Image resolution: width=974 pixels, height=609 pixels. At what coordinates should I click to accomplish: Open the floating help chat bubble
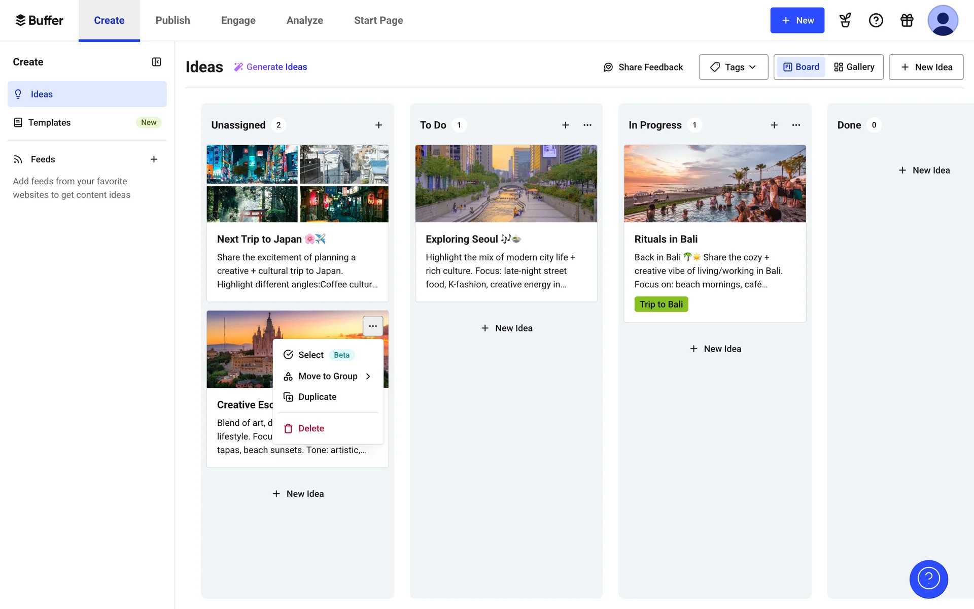pos(928,579)
